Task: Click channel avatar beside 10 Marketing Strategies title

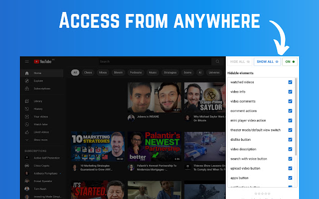Action: pyautogui.click(x=75, y=167)
